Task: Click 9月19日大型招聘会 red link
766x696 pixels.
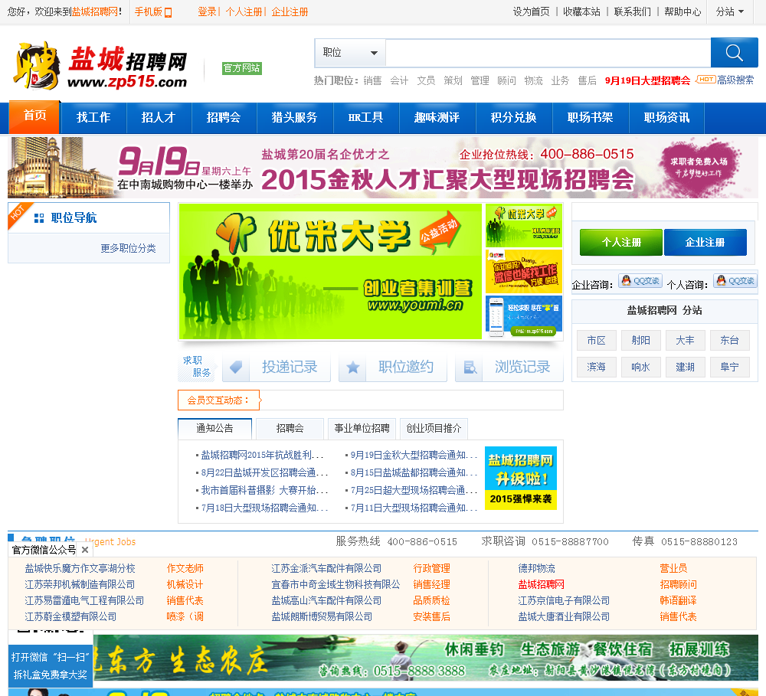Action: (647, 80)
